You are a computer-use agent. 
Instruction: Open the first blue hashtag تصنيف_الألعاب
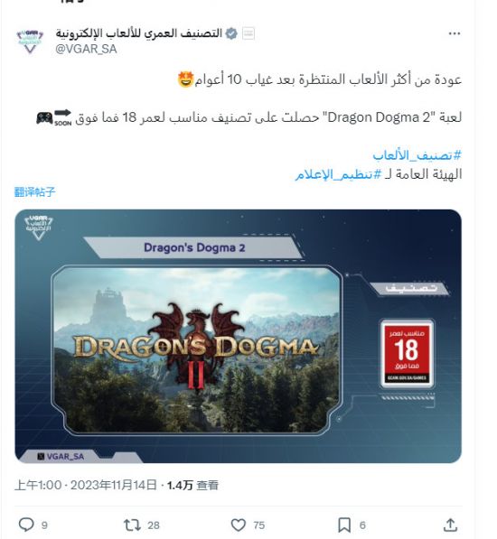click(417, 155)
